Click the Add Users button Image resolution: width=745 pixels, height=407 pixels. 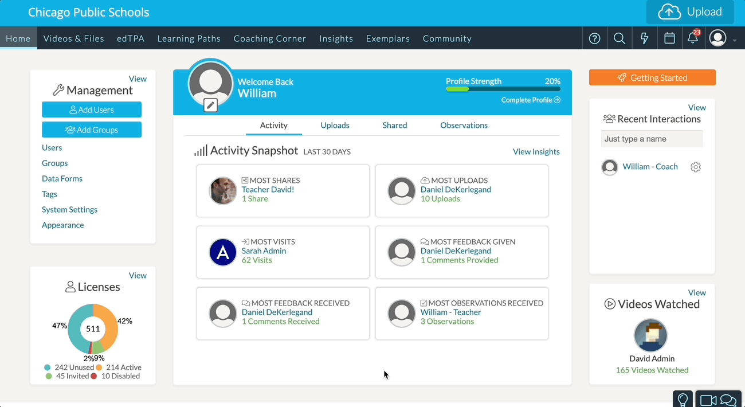click(92, 109)
